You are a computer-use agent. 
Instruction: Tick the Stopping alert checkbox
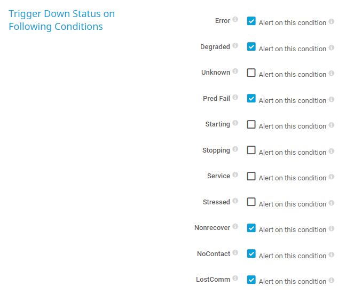[251, 150]
